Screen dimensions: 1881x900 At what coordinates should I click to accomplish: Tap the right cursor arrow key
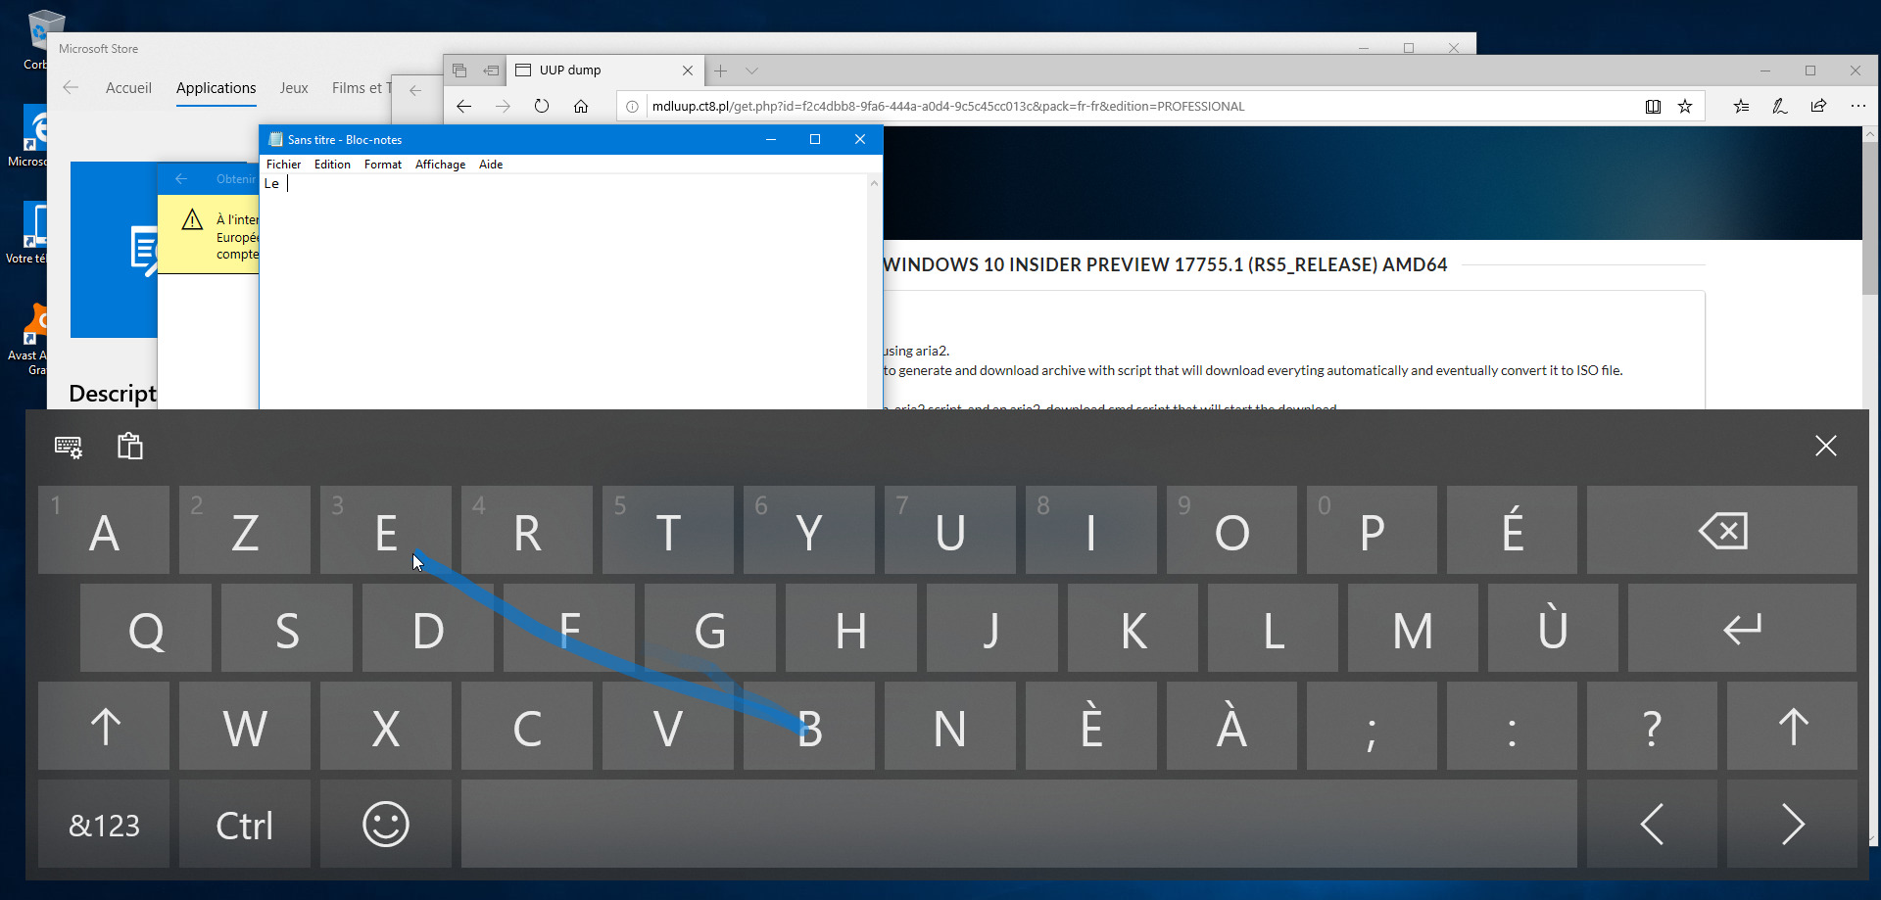[x=1792, y=825]
